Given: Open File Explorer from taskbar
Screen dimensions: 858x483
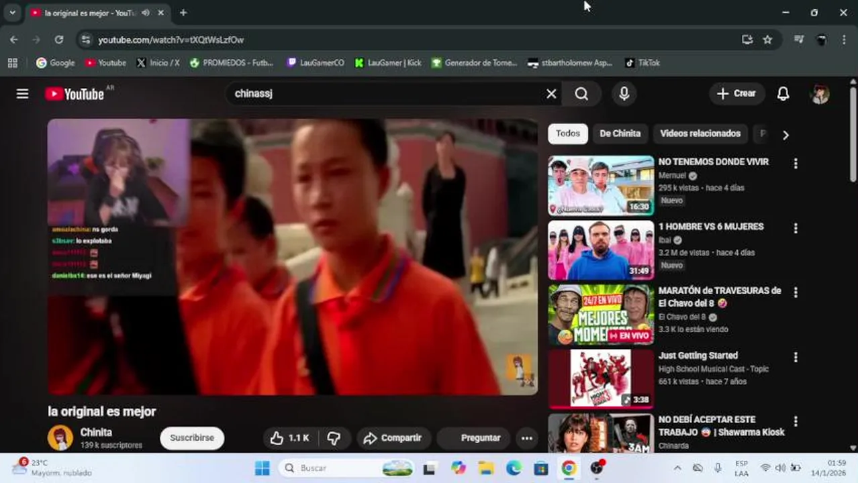Looking at the screenshot, I should 486,468.
